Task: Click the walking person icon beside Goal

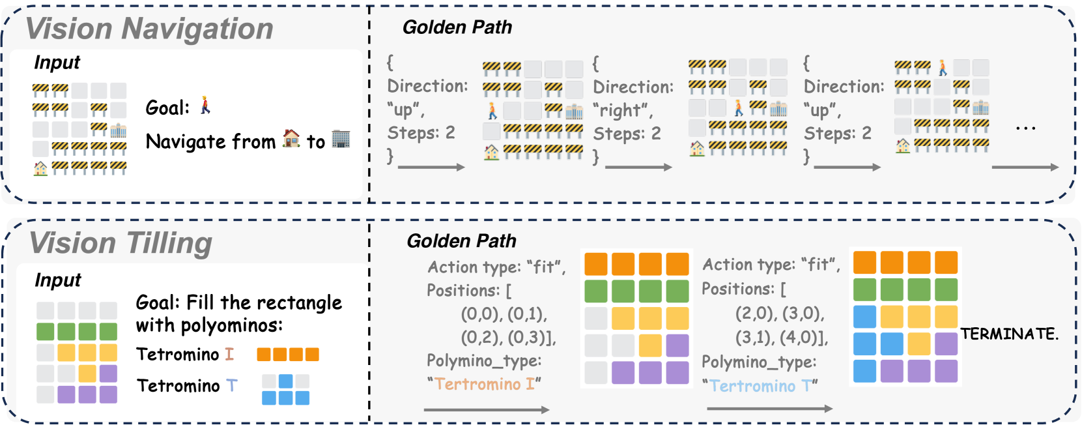Action: (x=206, y=106)
